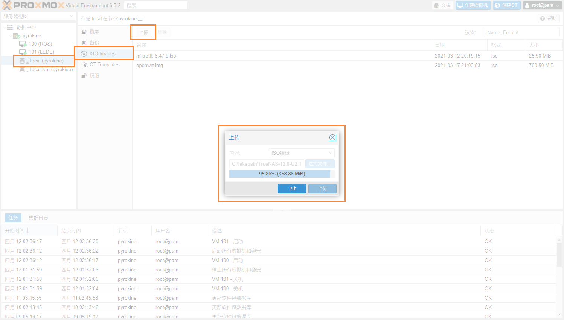Switch to the cluster log (集群日志) tab
Image resolution: width=564 pixels, height=320 pixels.
[38, 218]
